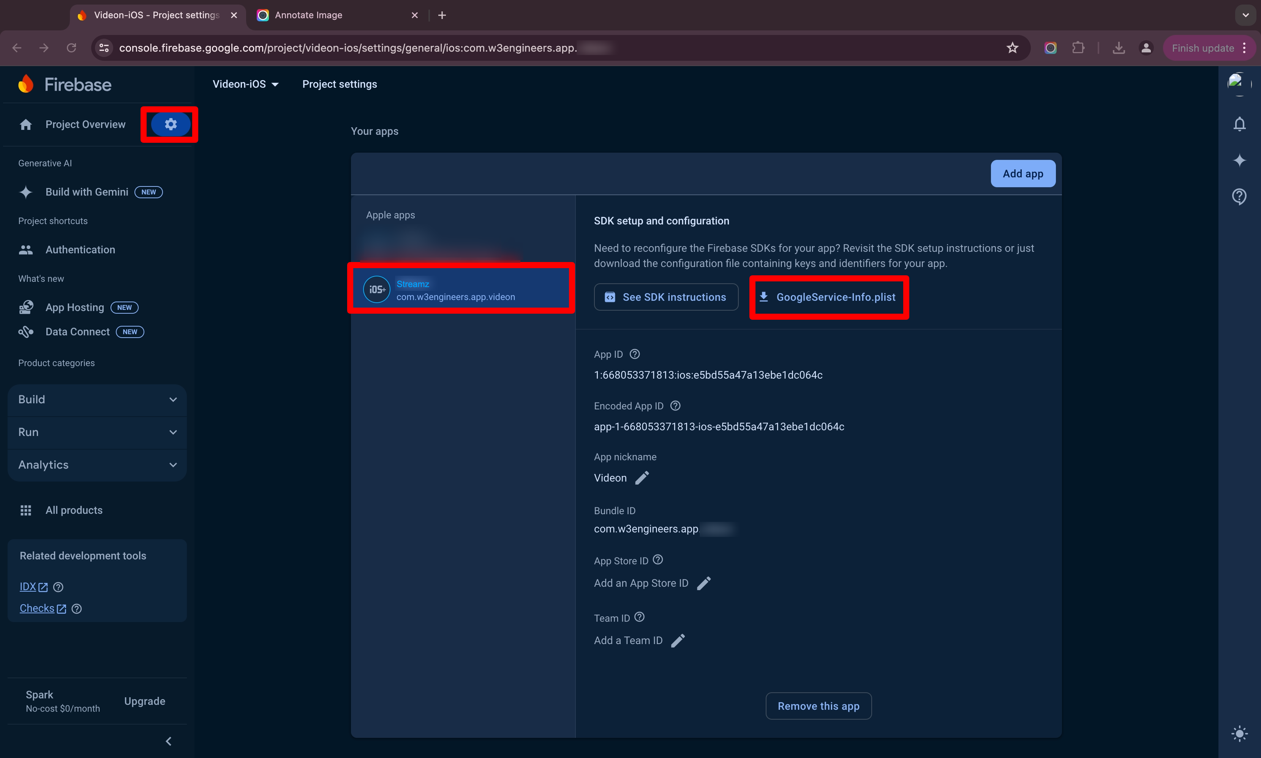Select App ID value text

708,375
